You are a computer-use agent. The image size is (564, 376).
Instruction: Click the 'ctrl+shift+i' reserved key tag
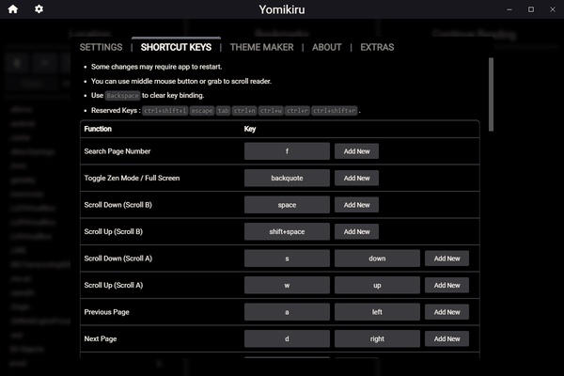[165, 111]
